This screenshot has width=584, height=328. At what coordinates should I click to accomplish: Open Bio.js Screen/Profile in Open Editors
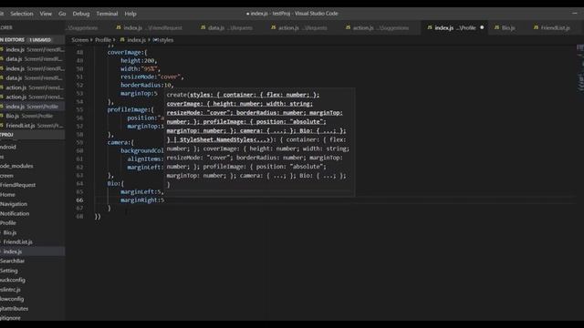[33, 116]
